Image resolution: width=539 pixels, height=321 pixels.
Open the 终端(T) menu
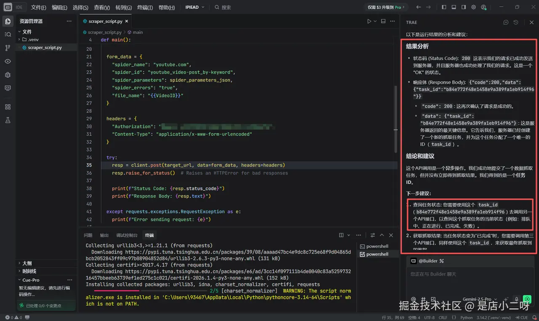[x=145, y=7]
